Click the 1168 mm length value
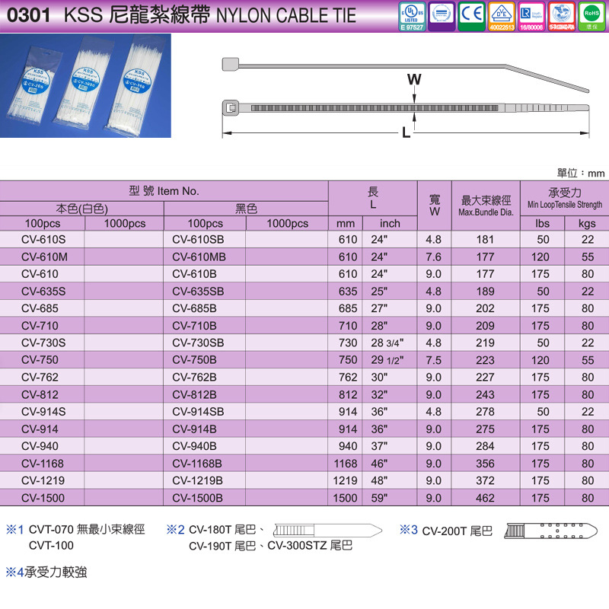Screen dimensions: 609x609 tap(346, 464)
